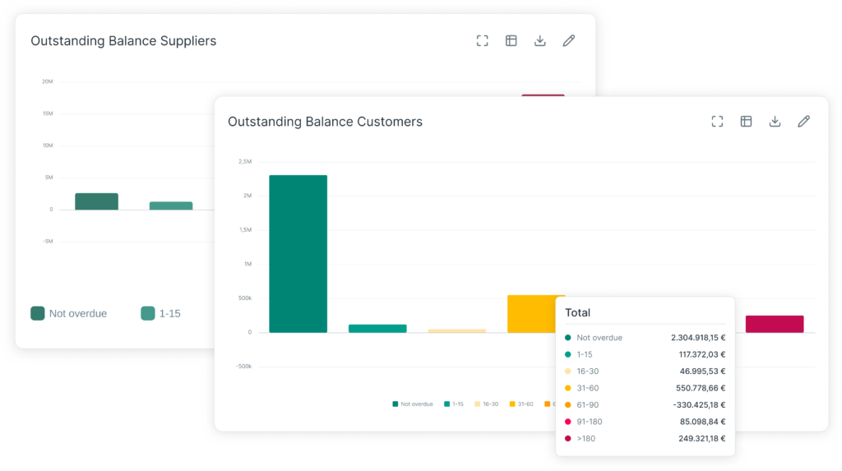Toggle '31-60' legend item in Customers chart
Image resolution: width=842 pixels, height=471 pixels.
(x=521, y=404)
